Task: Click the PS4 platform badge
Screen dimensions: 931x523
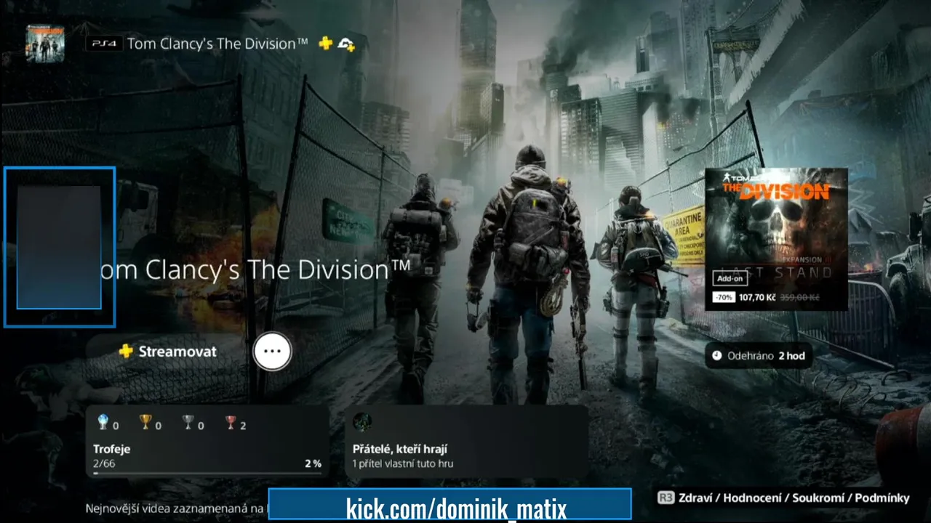Action: pos(104,44)
